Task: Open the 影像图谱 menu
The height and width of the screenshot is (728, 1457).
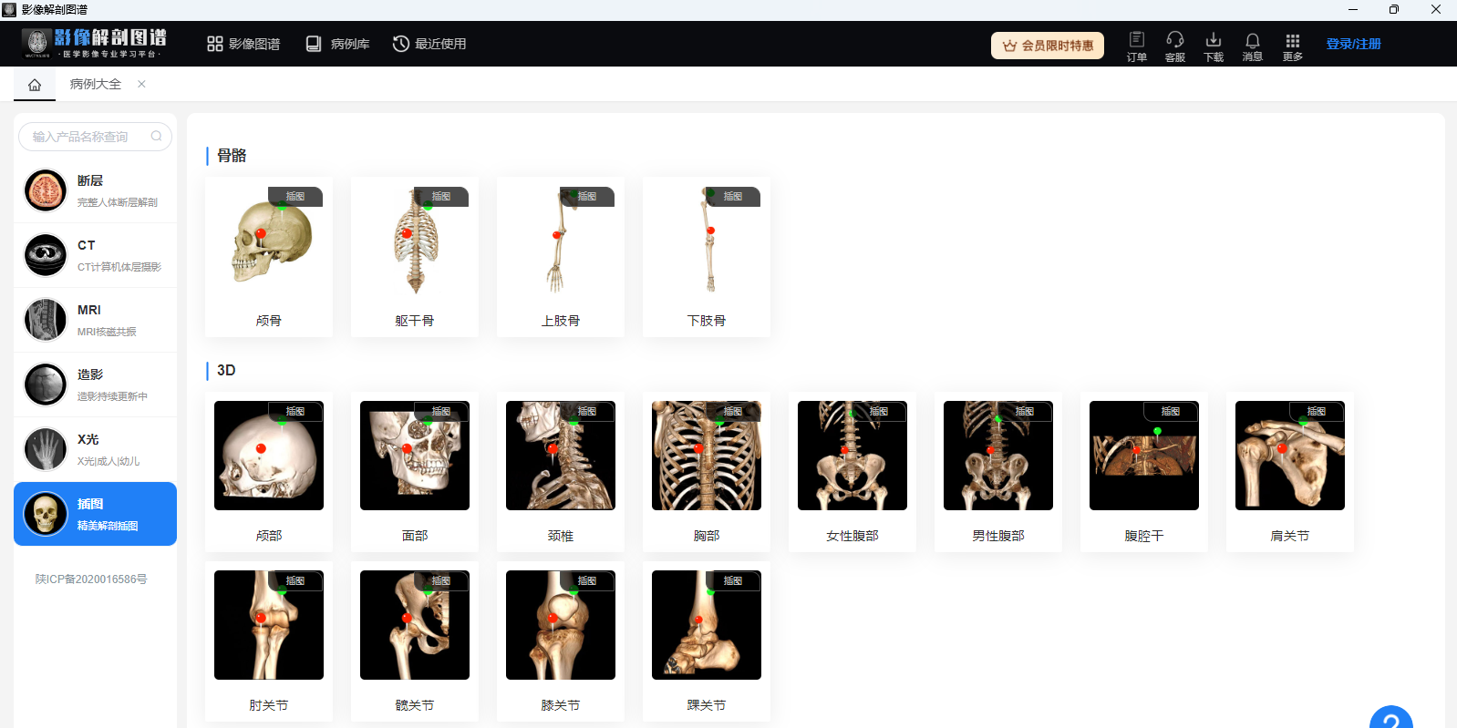Action: [x=243, y=44]
